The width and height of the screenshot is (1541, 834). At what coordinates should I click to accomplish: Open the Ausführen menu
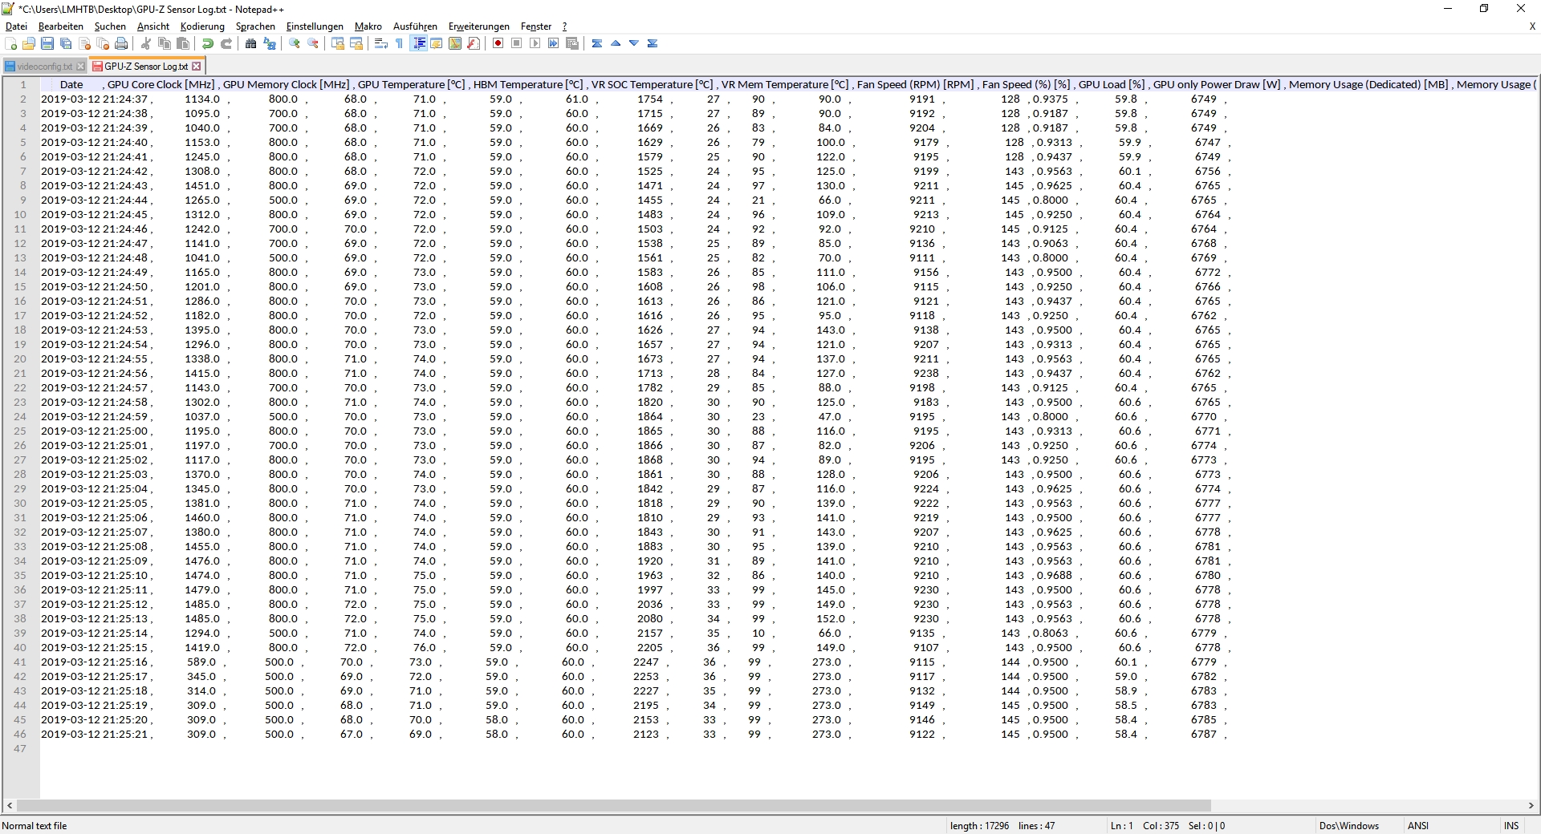click(x=415, y=26)
